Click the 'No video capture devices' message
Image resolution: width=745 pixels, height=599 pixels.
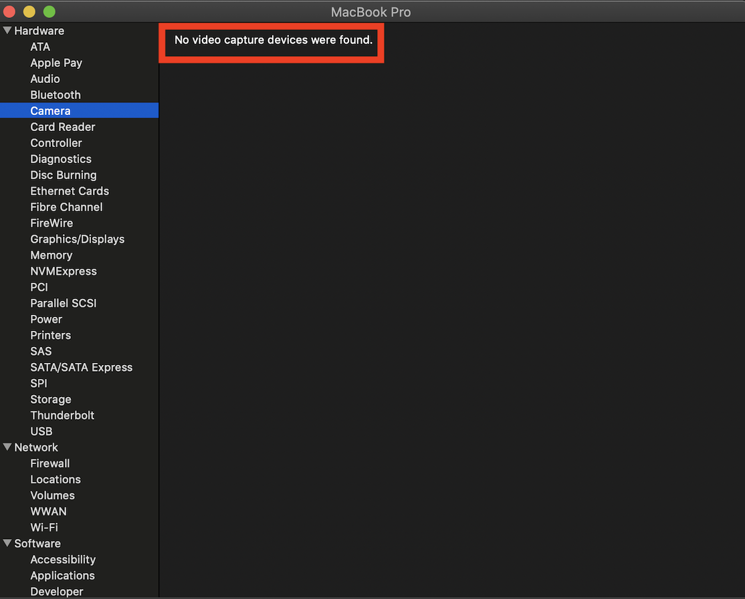click(x=274, y=40)
